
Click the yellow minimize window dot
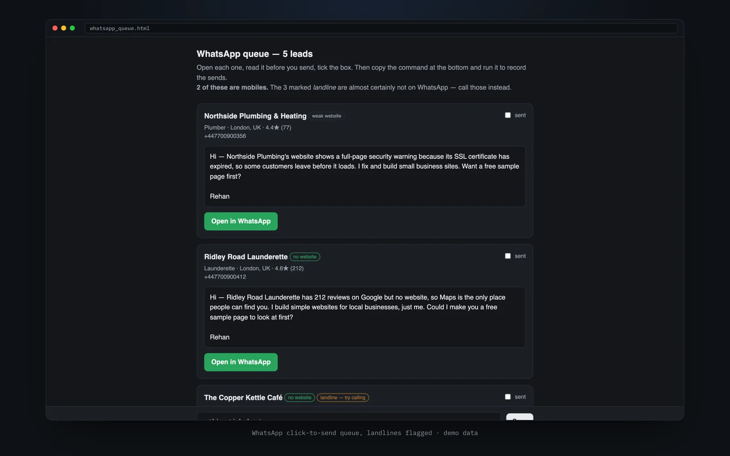pos(64,28)
